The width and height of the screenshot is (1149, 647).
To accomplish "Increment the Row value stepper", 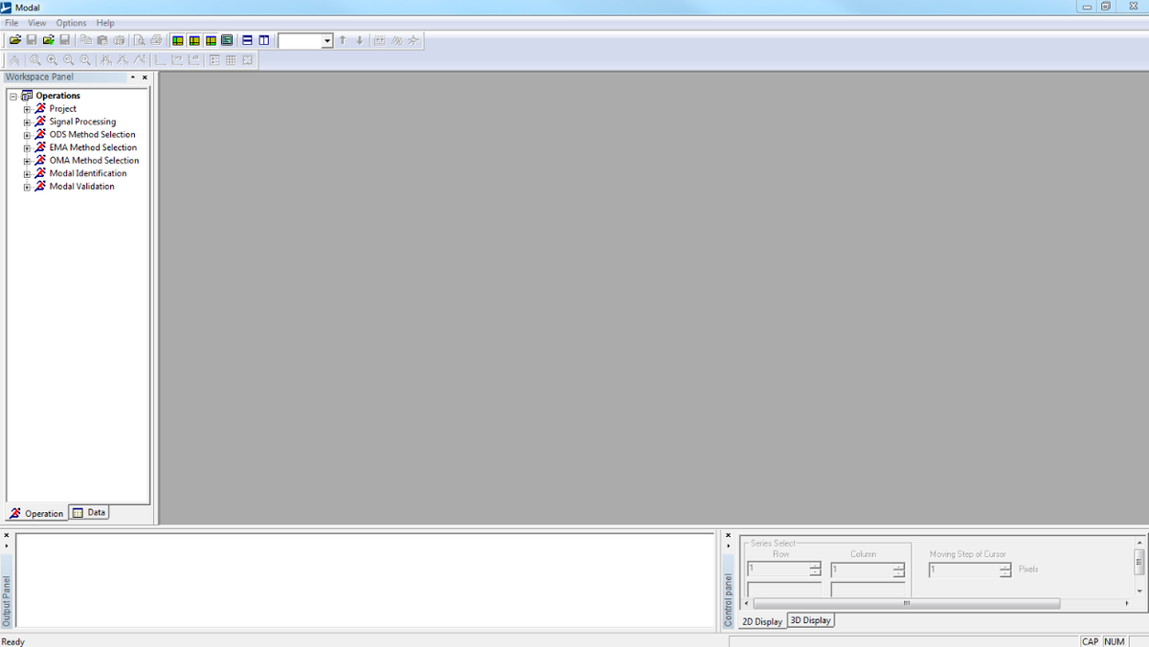I will (813, 565).
